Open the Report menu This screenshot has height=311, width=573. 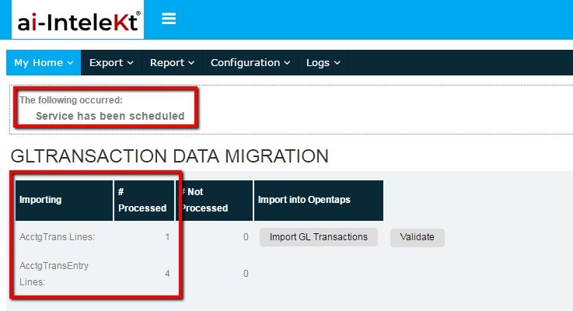(x=172, y=63)
